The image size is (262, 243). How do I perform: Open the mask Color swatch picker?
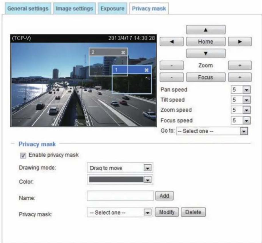pos(120,180)
